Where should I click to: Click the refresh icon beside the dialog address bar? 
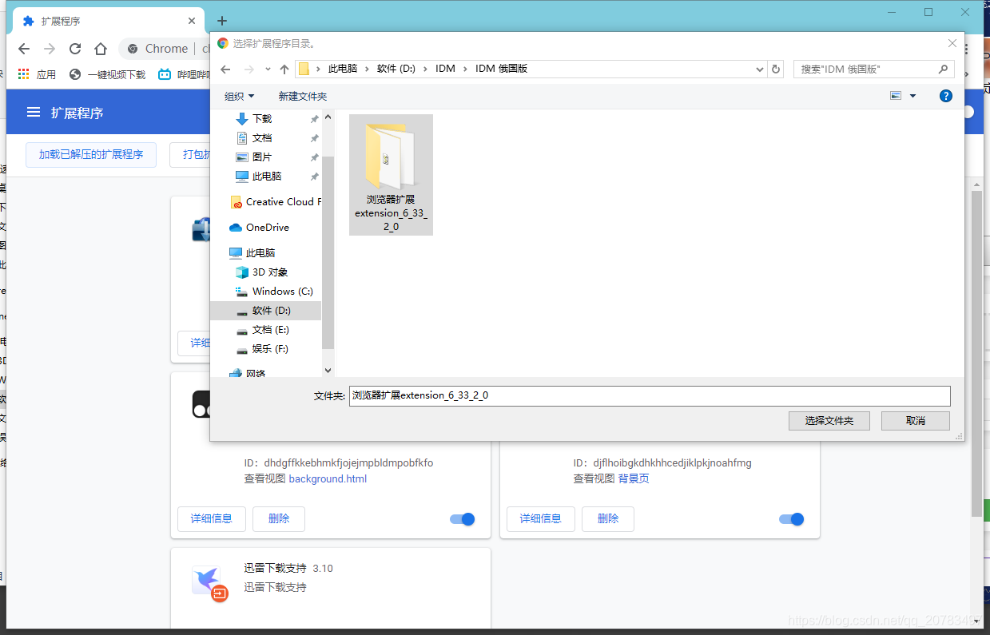point(775,69)
